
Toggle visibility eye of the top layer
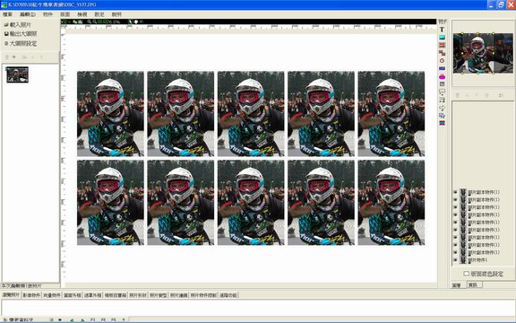455,192
